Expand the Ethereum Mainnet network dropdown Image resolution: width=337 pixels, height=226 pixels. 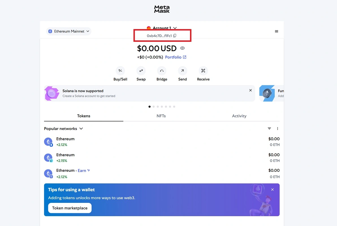click(x=69, y=31)
